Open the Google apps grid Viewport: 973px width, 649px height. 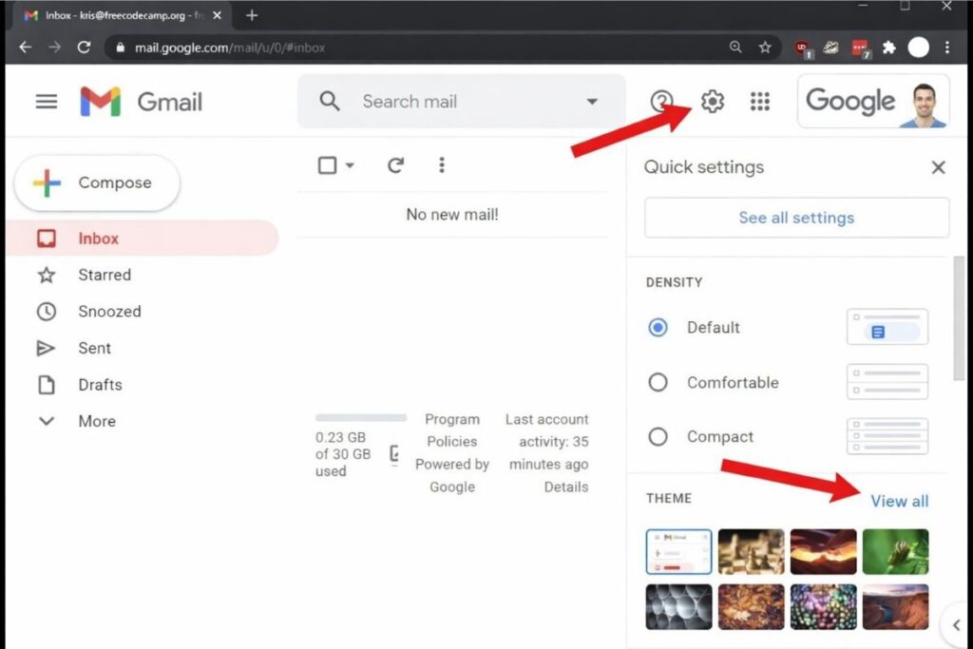pyautogui.click(x=759, y=102)
